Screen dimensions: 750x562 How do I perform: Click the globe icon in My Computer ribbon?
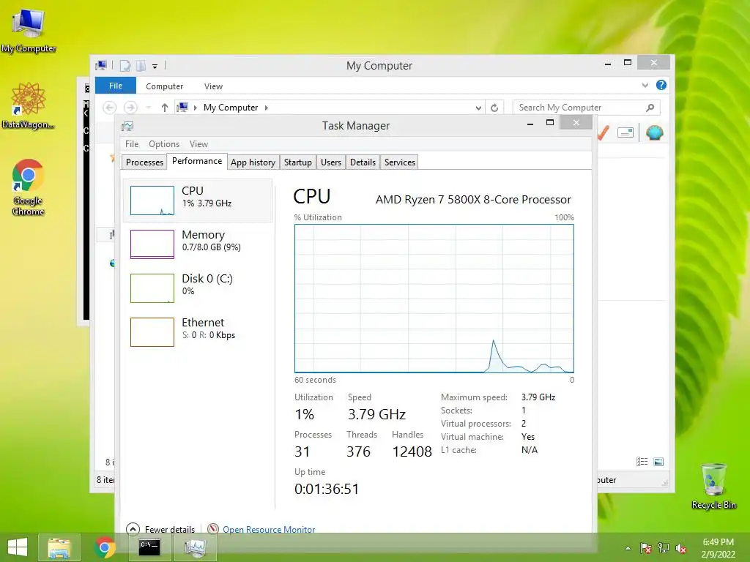pyautogui.click(x=654, y=132)
